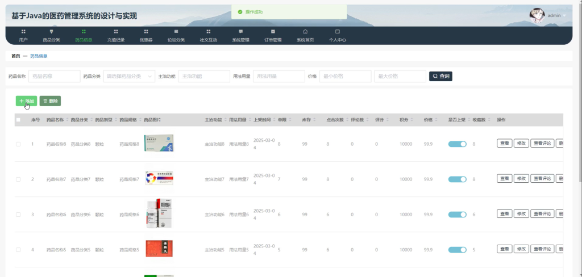This screenshot has width=582, height=277.
Task: Focus the 最大价格 input field
Action: coord(400,76)
